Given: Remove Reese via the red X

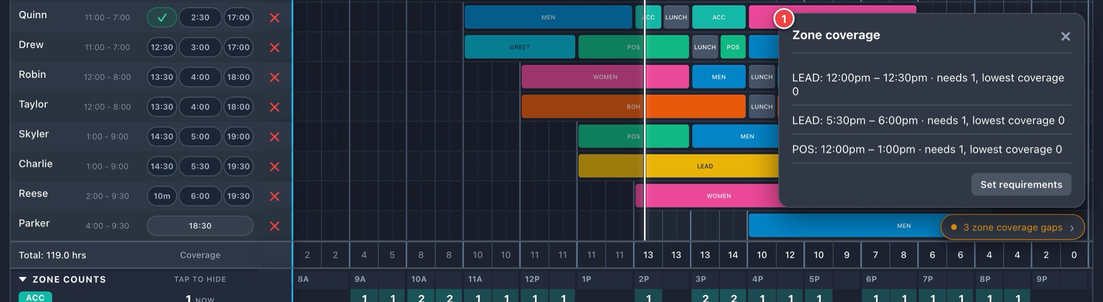Looking at the screenshot, I should 274,196.
